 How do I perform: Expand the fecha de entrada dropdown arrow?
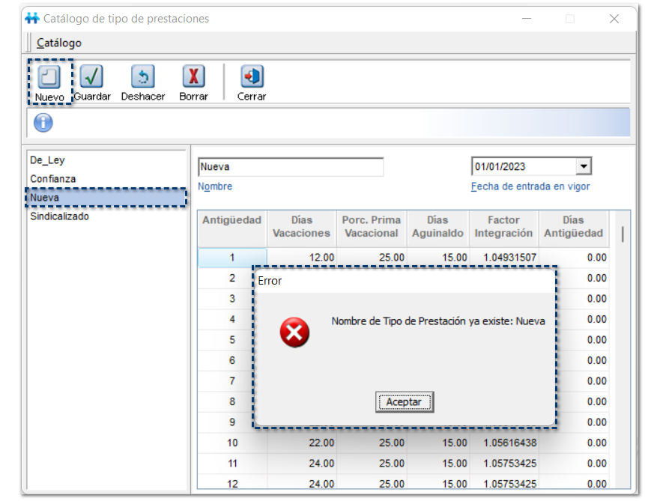[584, 166]
